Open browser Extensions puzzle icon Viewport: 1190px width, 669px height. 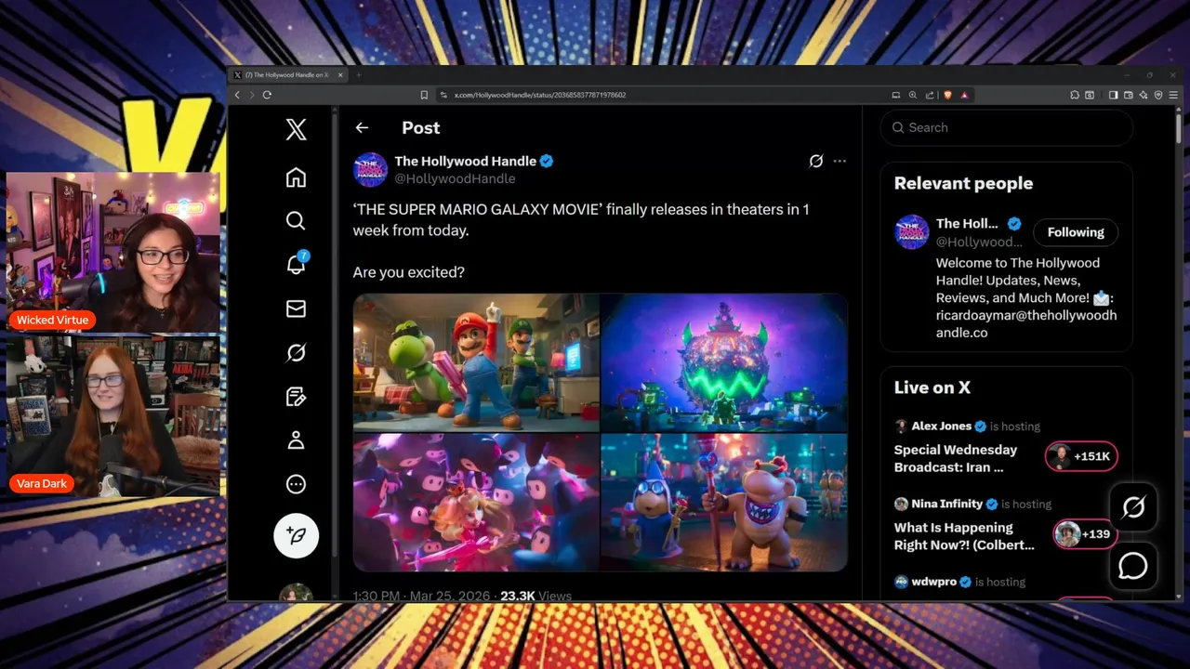pyautogui.click(x=1074, y=95)
